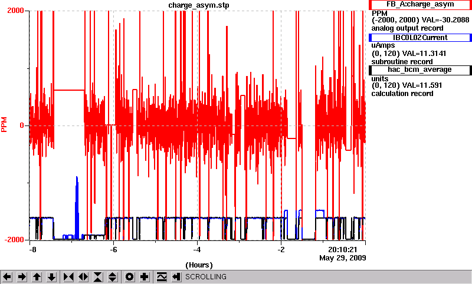The image size is (472, 284).
Task: Click the SCROLLING status label
Action: [x=205, y=277]
